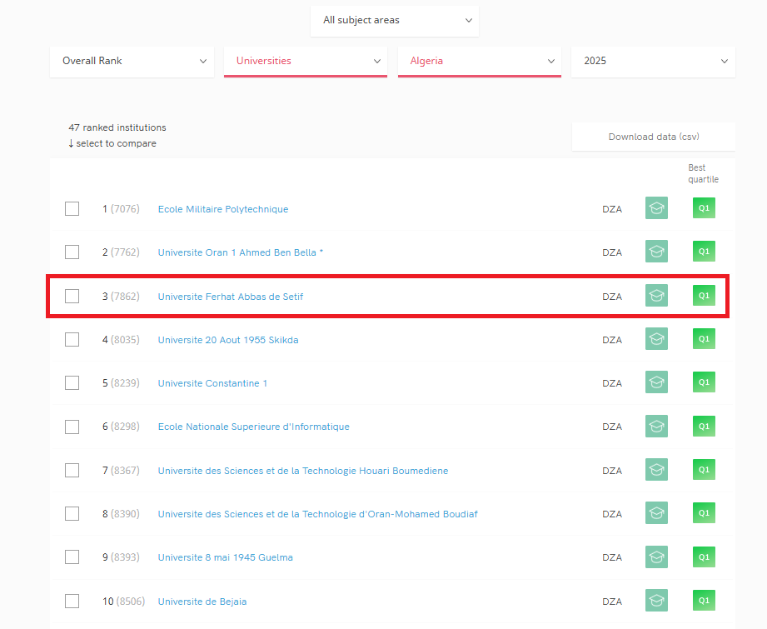Click rank '9 (8393)' text

pos(121,557)
